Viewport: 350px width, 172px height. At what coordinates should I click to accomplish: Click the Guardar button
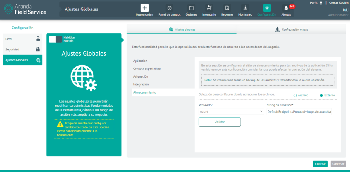pos(320,164)
